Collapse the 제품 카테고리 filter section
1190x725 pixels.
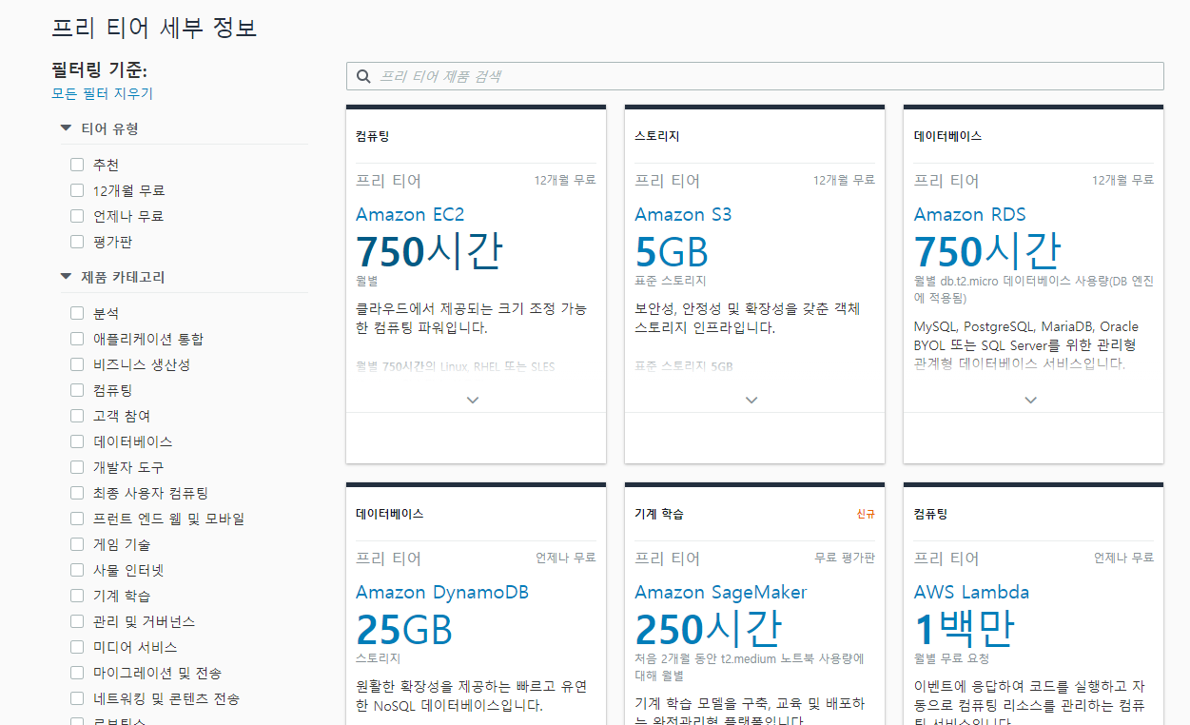click(66, 277)
